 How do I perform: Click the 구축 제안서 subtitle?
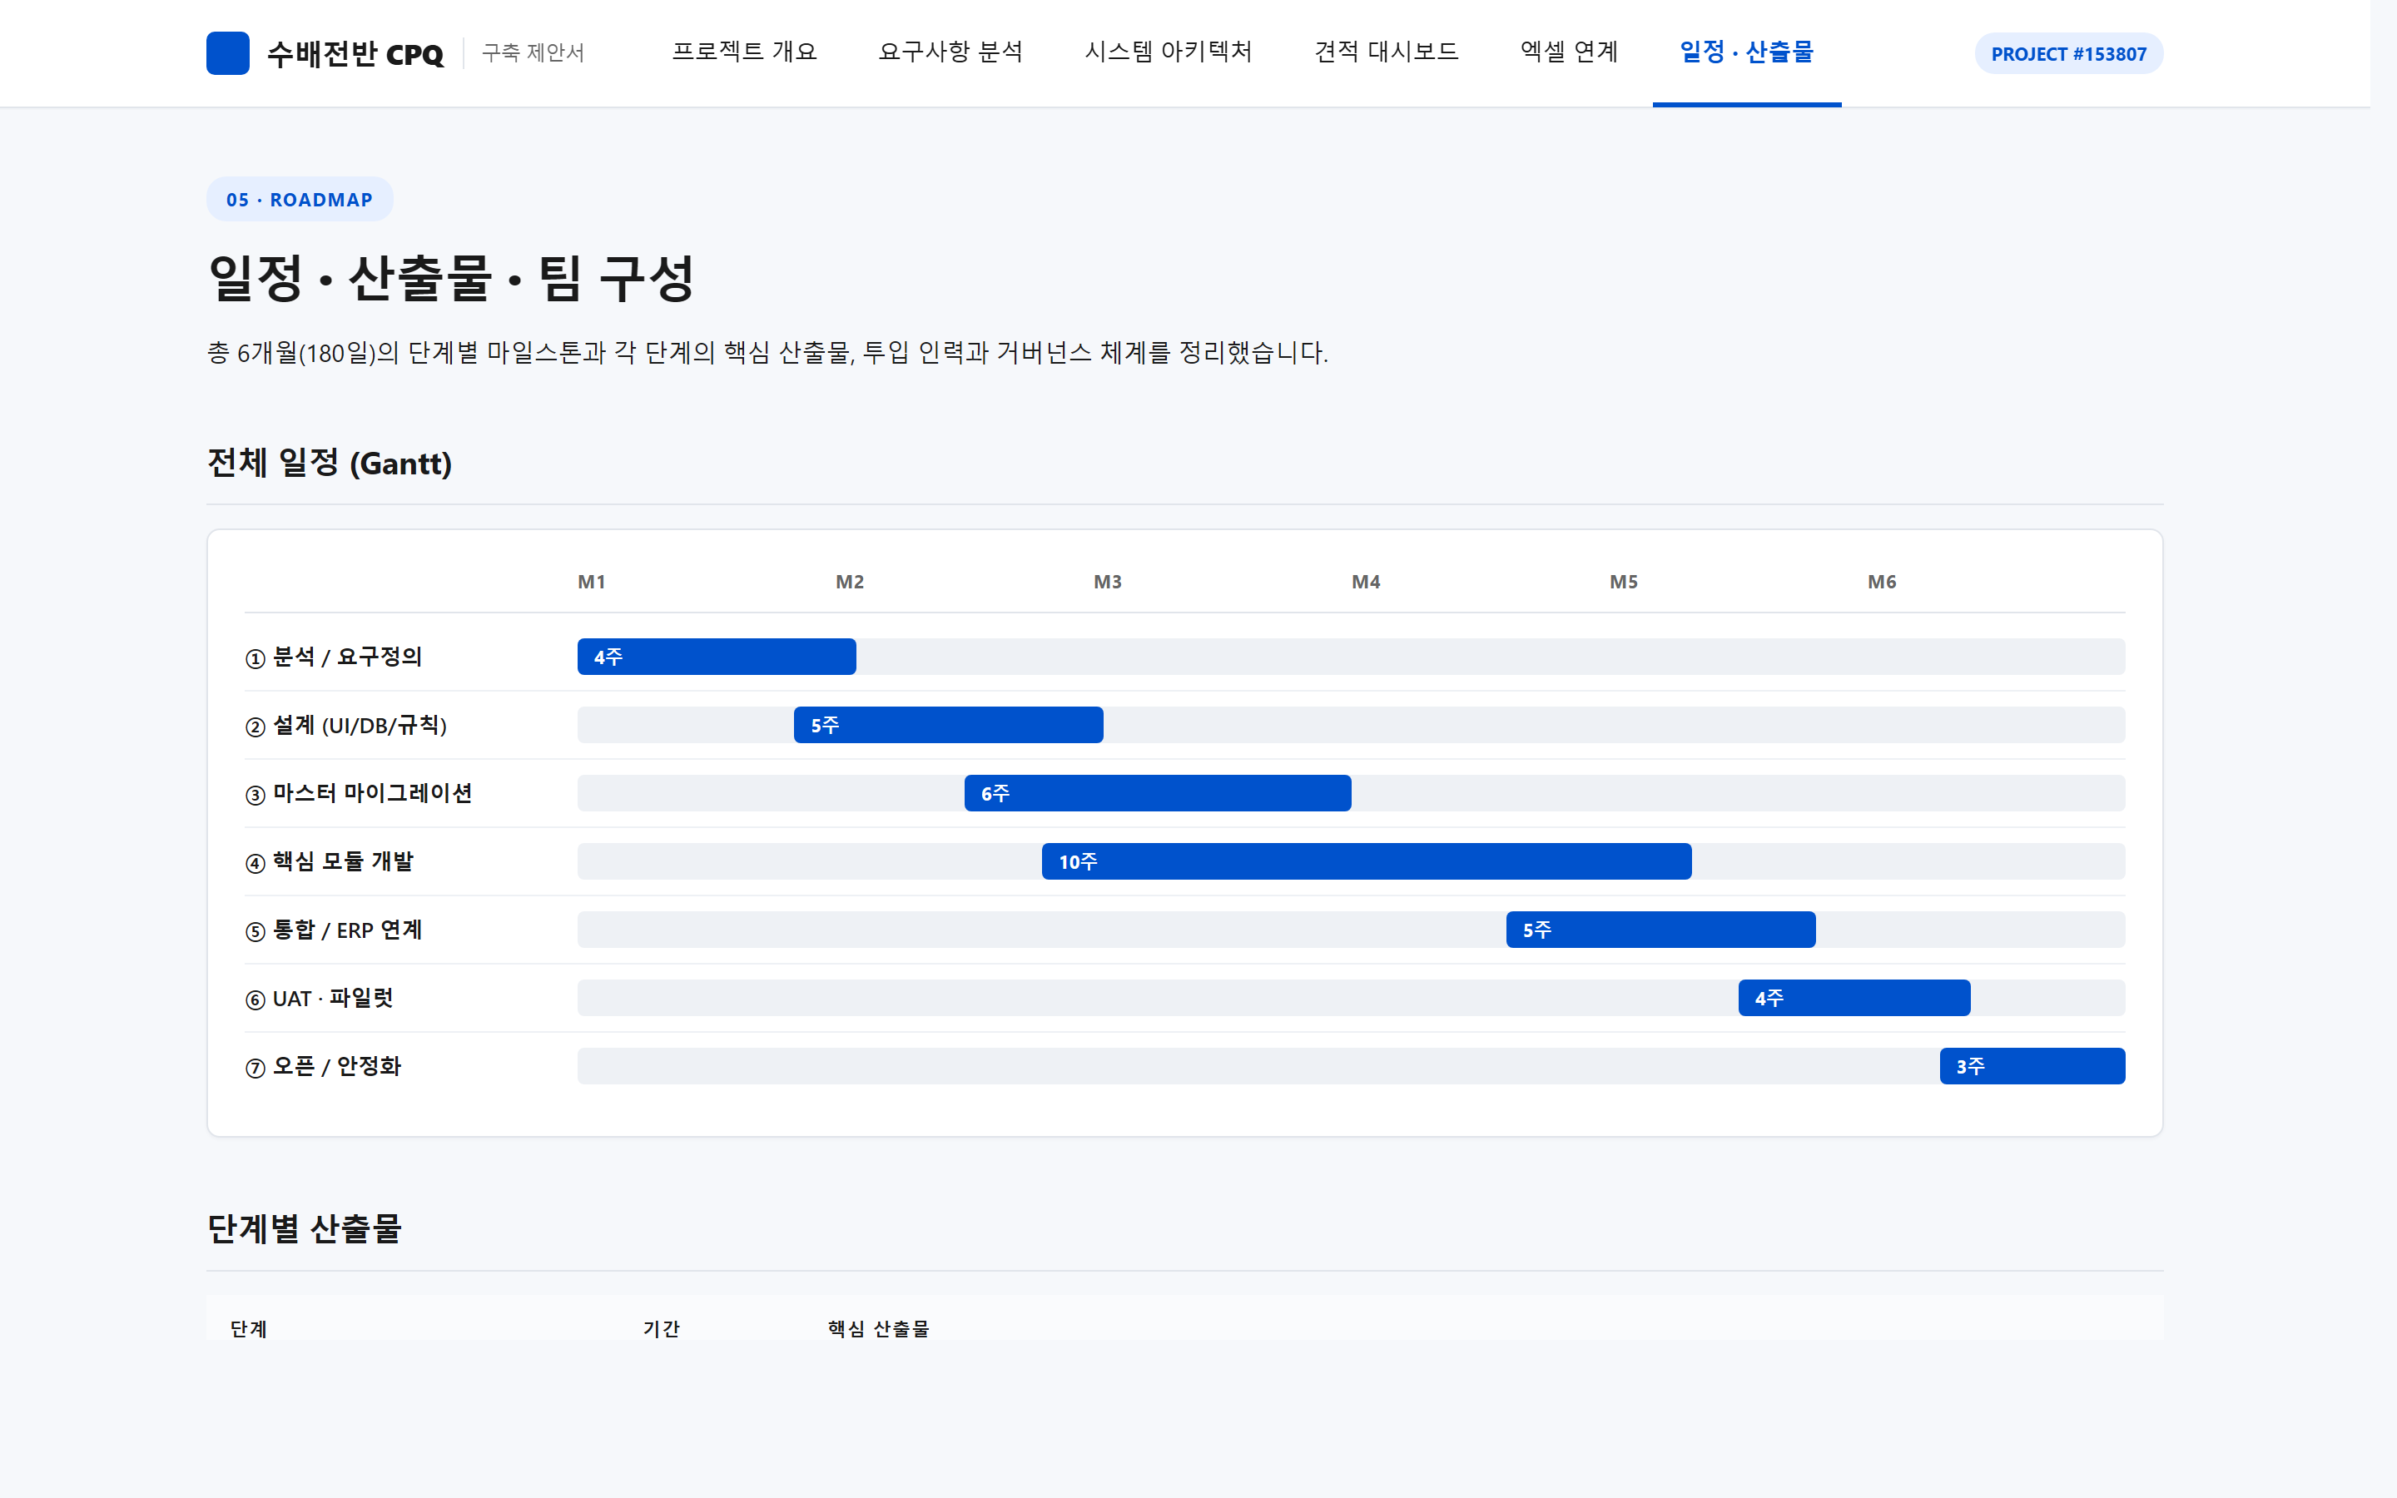[533, 52]
